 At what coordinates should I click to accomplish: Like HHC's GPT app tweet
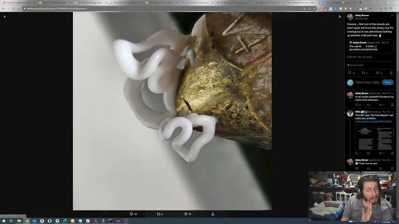pyautogui.click(x=380, y=154)
